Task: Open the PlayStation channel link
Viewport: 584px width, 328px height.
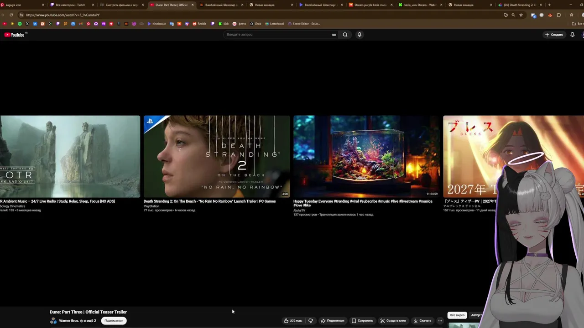Action: tap(151, 206)
